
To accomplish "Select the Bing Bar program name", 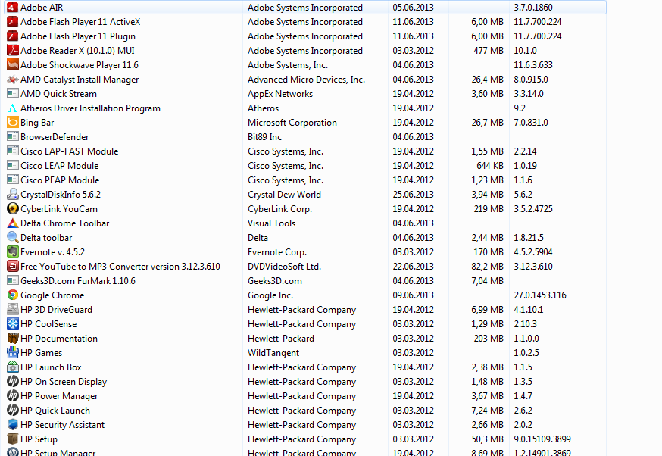I will tap(37, 123).
